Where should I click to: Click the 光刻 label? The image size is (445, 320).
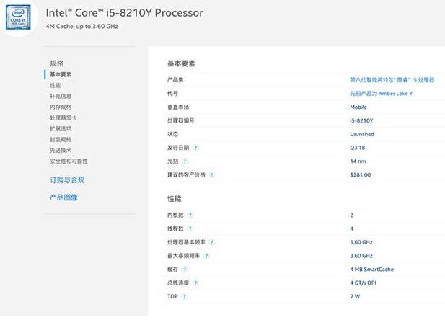[172, 161]
